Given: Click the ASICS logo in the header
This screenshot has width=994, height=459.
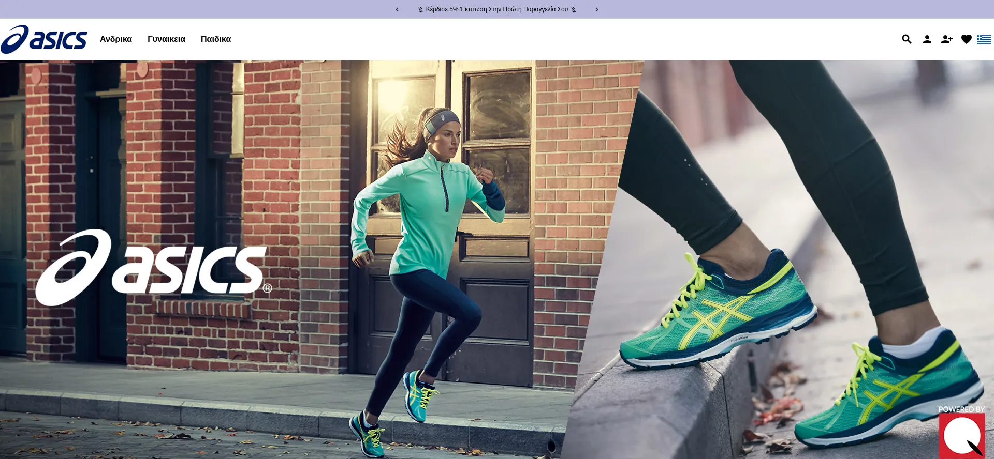Looking at the screenshot, I should coord(44,39).
